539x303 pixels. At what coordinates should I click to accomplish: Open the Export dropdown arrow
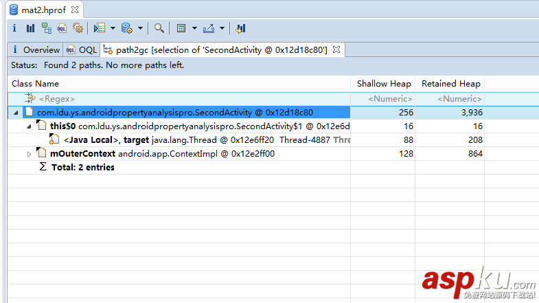tap(222, 28)
